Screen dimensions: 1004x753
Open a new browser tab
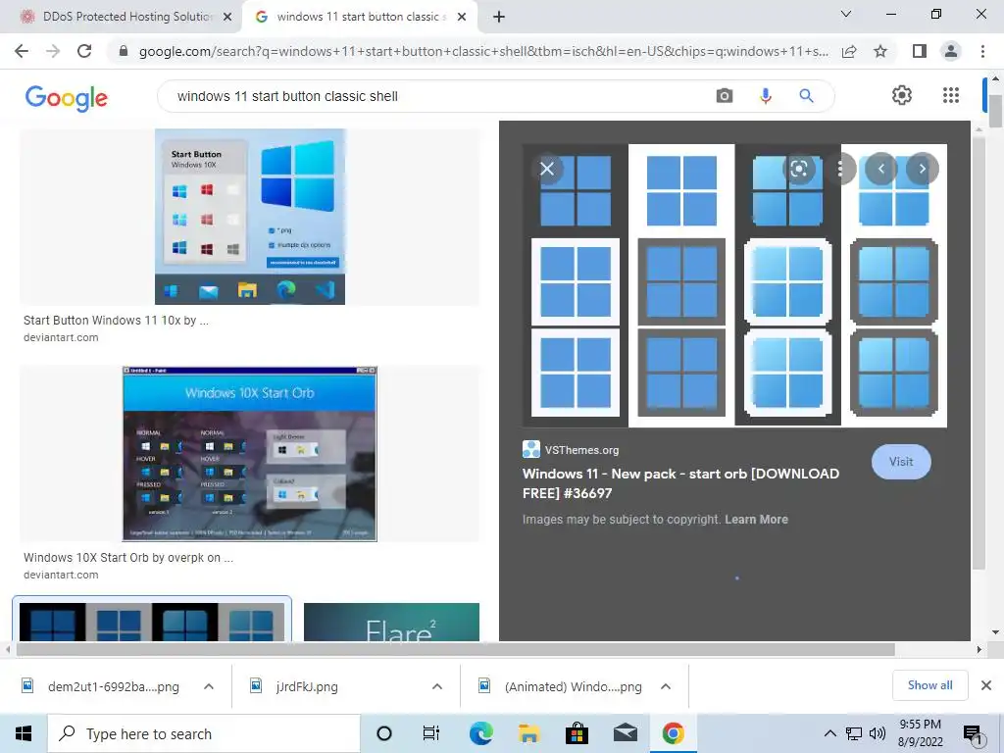(x=499, y=18)
